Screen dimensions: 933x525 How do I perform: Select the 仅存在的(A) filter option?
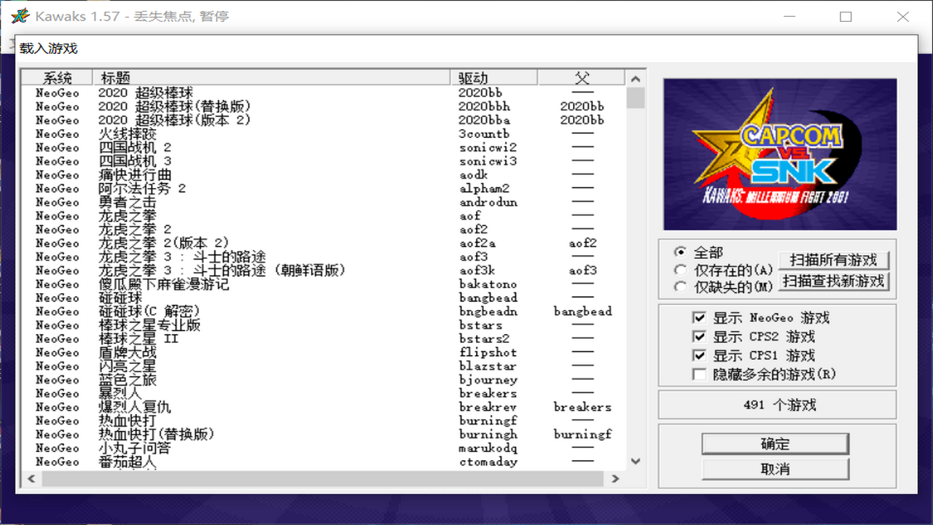[680, 268]
